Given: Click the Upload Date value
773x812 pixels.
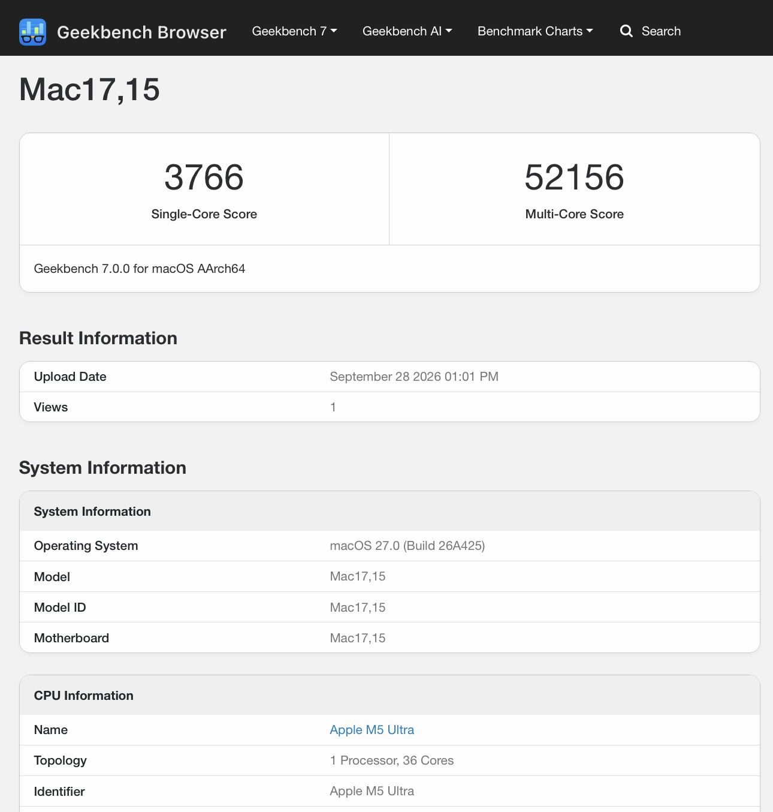Looking at the screenshot, I should [x=414, y=377].
